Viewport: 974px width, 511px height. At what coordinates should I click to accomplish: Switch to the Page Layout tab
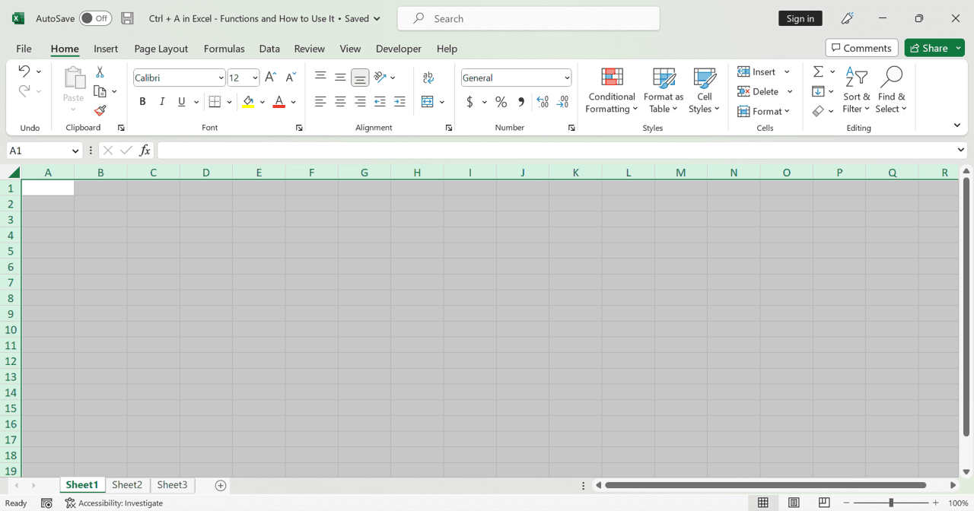161,48
